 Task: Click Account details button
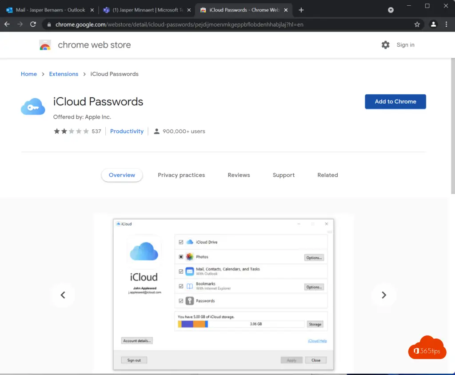(137, 341)
